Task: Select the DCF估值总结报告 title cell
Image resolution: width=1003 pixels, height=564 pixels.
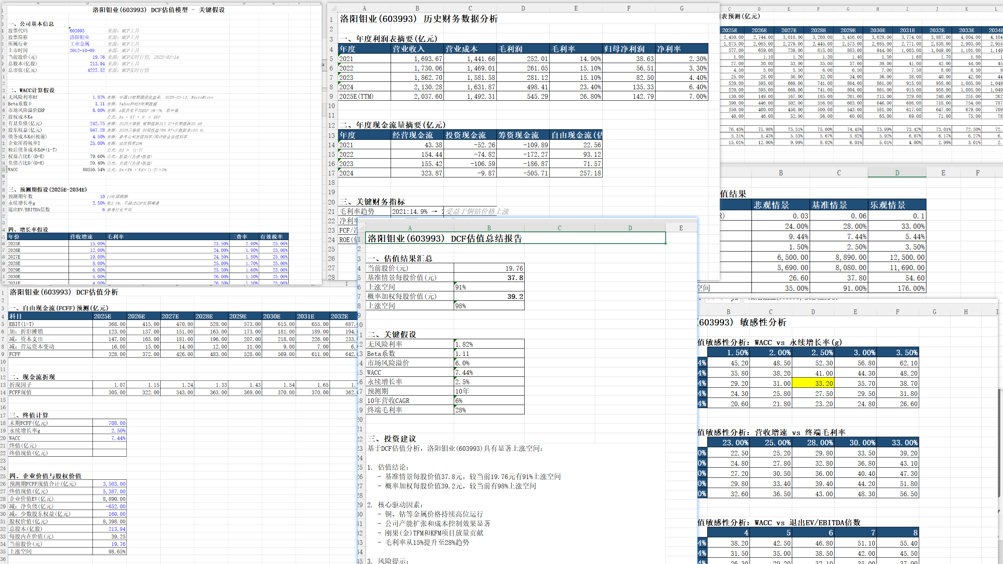Action: pyautogui.click(x=515, y=238)
